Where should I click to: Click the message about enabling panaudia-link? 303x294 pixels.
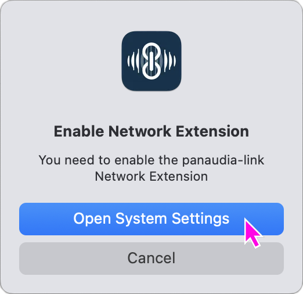pos(151,168)
